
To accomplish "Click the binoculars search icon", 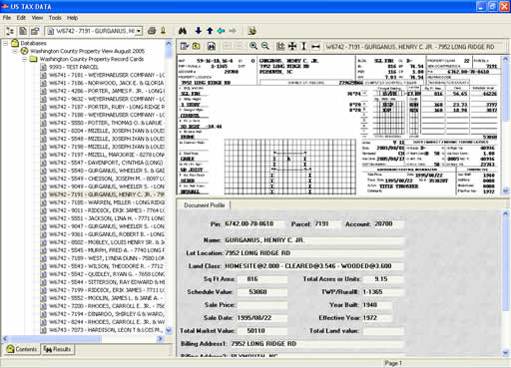I will coord(183,31).
